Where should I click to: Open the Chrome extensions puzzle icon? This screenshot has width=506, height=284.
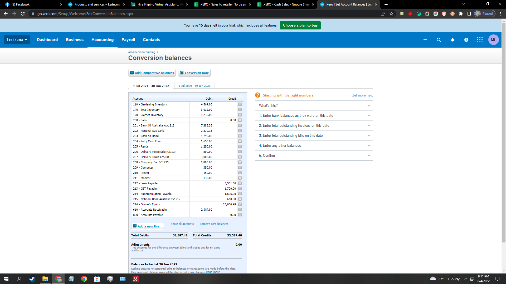[461, 14]
